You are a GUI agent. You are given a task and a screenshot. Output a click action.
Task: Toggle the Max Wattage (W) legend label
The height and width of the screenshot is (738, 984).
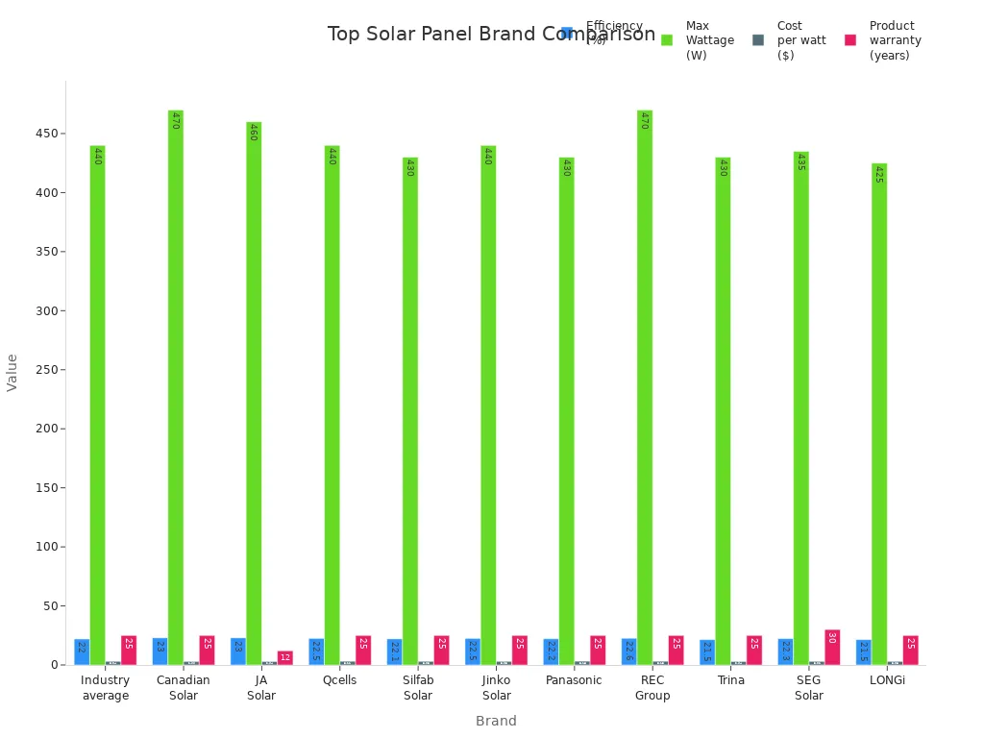(x=709, y=40)
